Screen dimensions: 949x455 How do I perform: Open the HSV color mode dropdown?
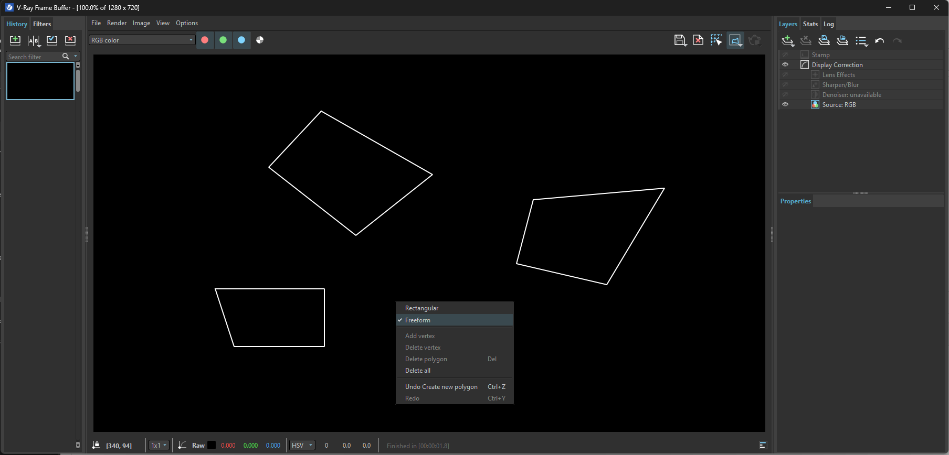(302, 446)
